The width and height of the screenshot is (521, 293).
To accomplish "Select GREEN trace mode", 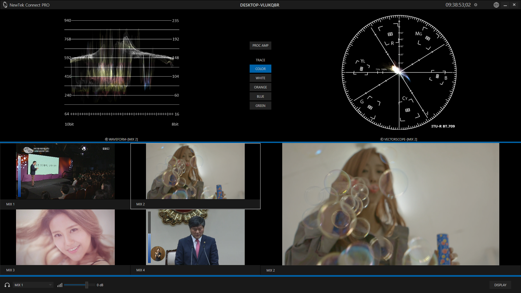I will (260, 106).
